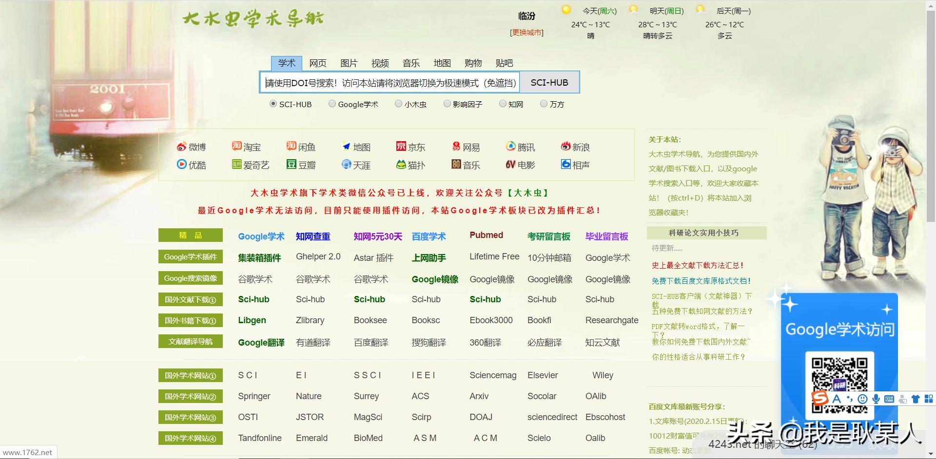Viewport: 936px width, 459px height.
Task: Open the 更换城市 link
Action: [527, 33]
